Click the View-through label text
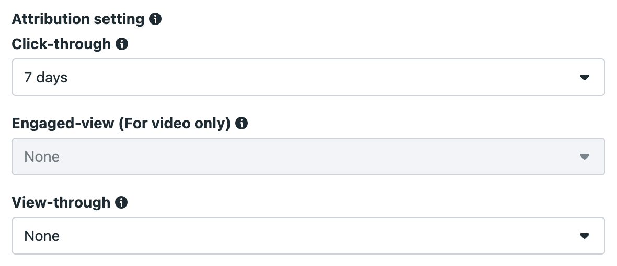Image resolution: width=617 pixels, height=266 pixels. coord(61,202)
